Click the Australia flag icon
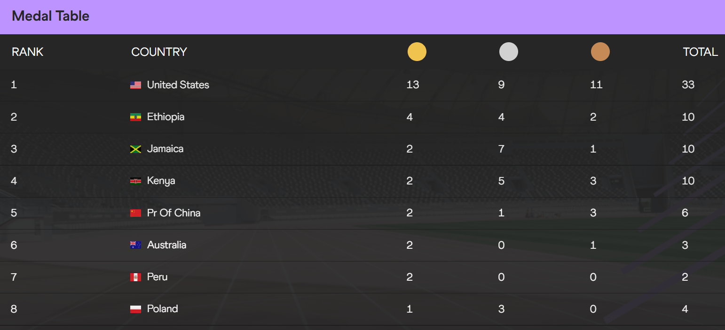Viewport: 725px width, 330px height. coord(135,245)
